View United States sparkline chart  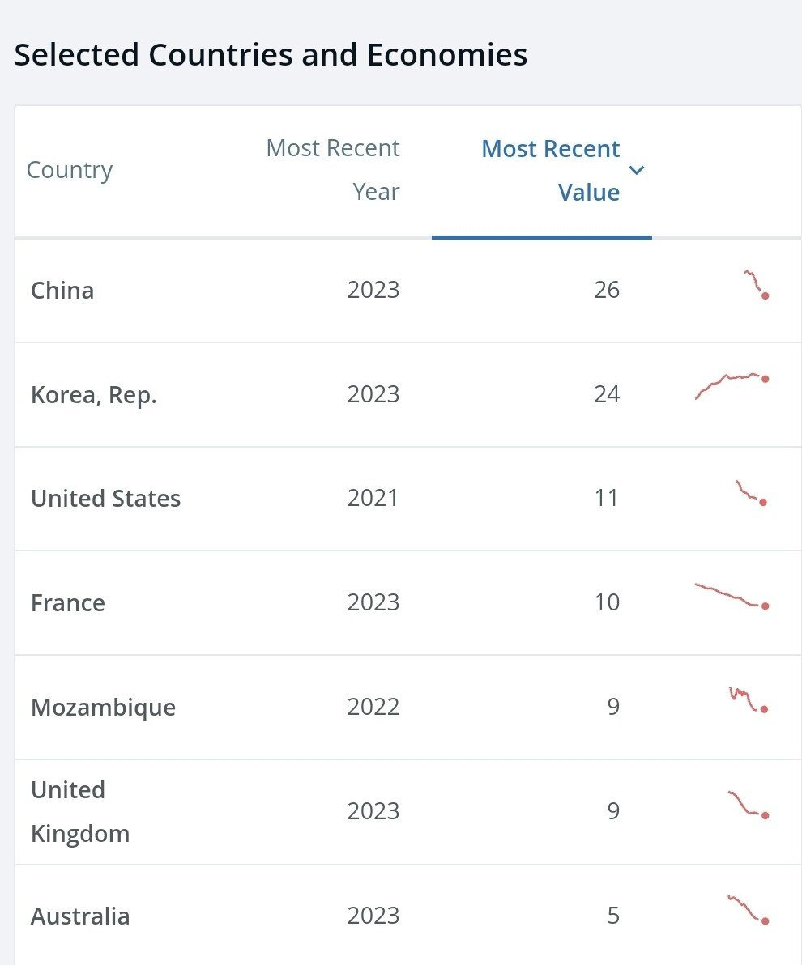click(751, 493)
